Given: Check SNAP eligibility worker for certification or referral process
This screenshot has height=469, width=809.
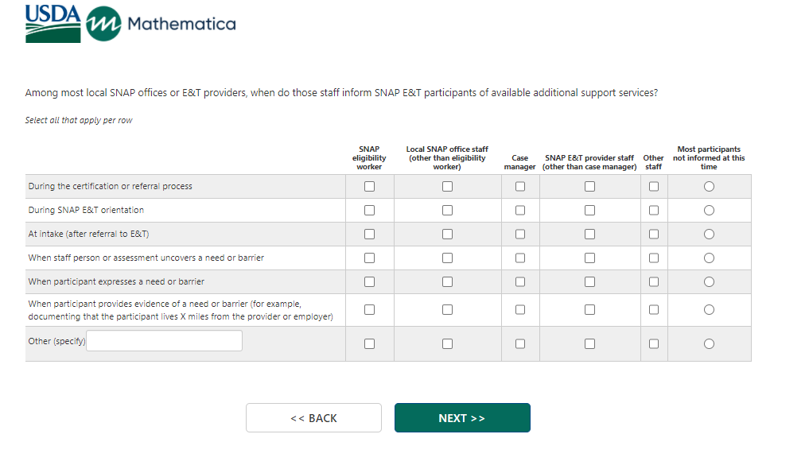Looking at the screenshot, I should coord(369,187).
